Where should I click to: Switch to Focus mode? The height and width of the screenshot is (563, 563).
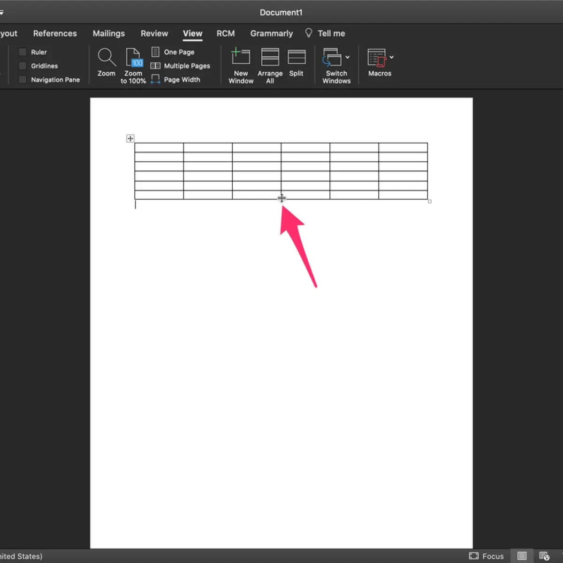pos(487,556)
